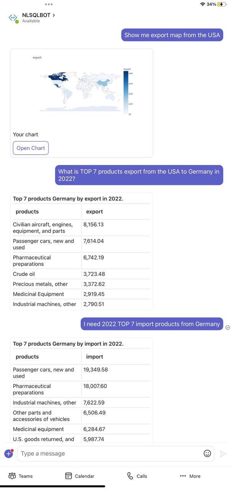Expand NLSQLBOT chat details chevron
This screenshot has height=490, width=232.
54,15
